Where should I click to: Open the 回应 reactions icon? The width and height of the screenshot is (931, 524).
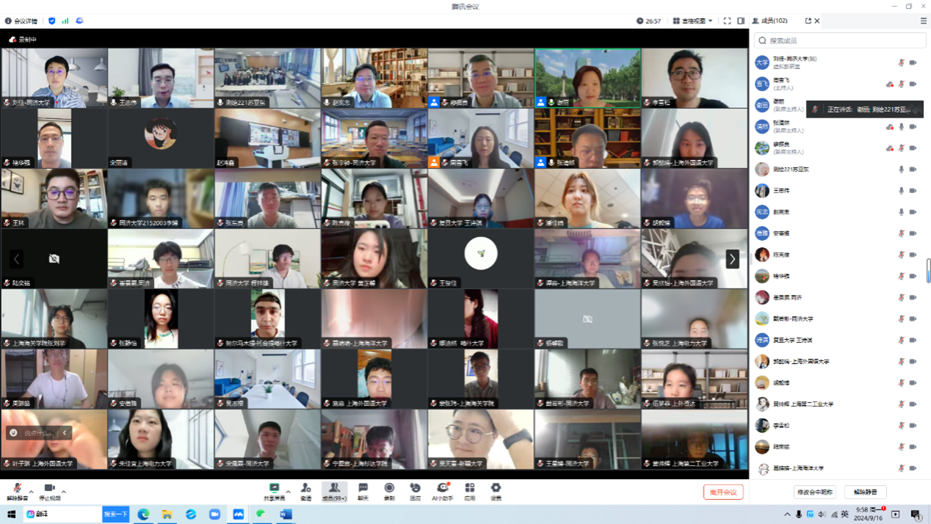[x=415, y=488]
